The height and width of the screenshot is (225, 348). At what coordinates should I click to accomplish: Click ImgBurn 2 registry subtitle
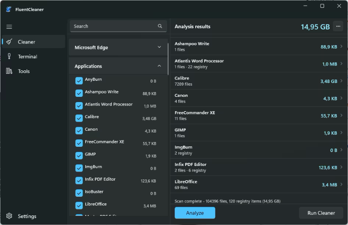coord(183,153)
